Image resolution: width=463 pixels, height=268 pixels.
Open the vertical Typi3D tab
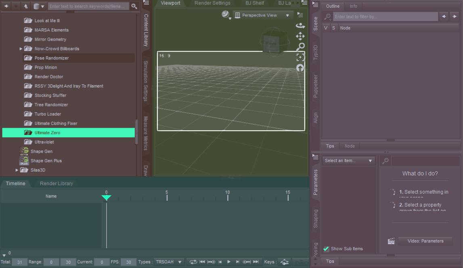click(316, 53)
